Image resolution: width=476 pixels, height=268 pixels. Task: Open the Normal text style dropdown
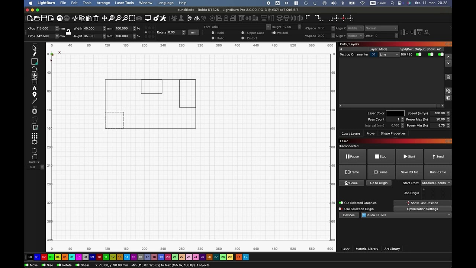tap(381, 28)
